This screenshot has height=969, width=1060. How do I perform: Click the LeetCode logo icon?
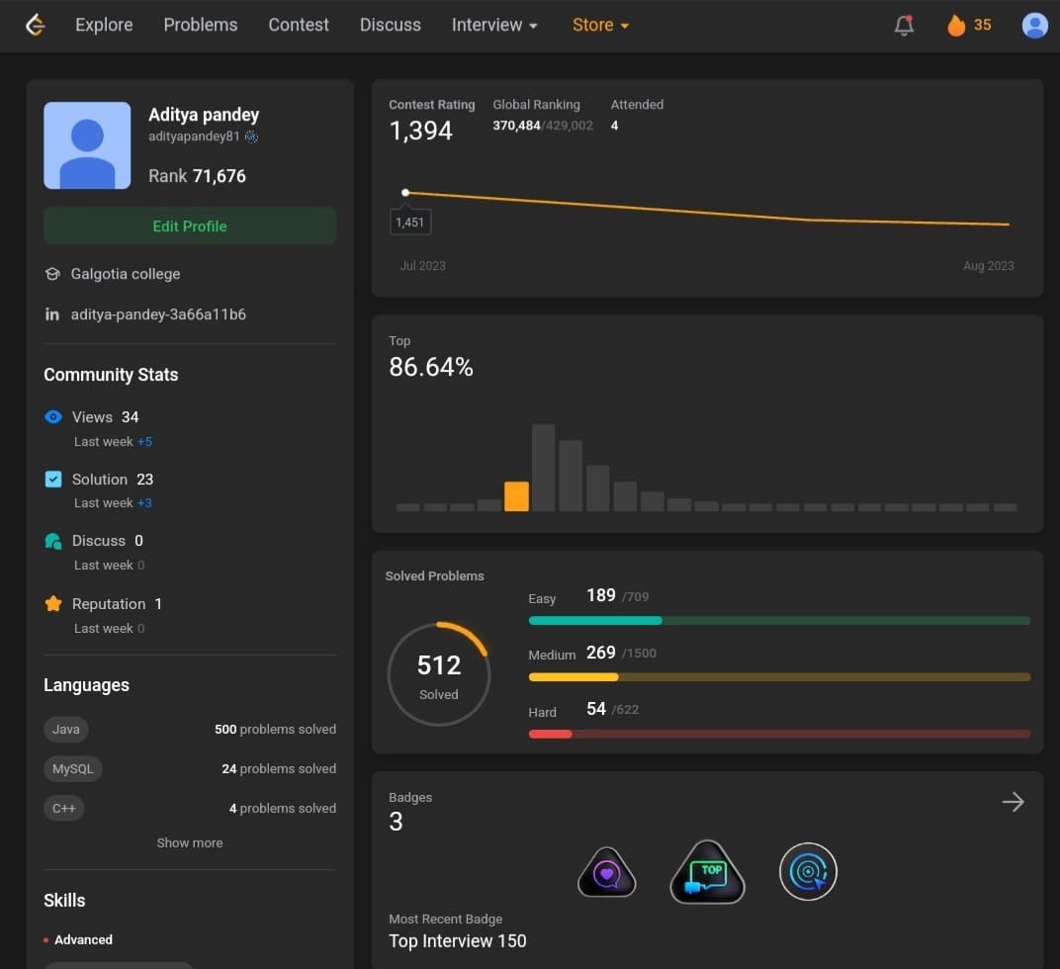(x=36, y=26)
